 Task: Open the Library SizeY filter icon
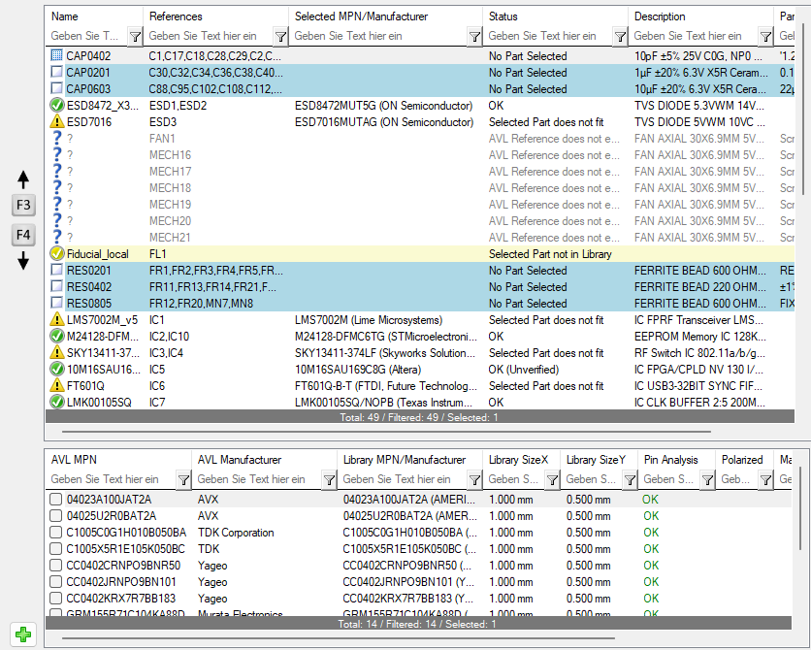pyautogui.click(x=630, y=480)
